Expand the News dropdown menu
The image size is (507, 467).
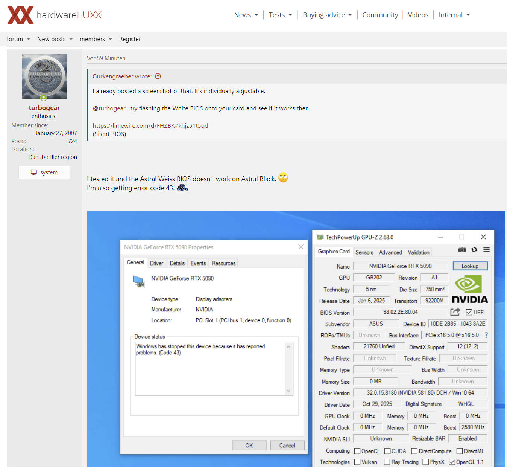coord(246,15)
